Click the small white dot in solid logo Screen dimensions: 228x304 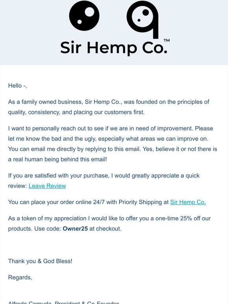[79, 22]
